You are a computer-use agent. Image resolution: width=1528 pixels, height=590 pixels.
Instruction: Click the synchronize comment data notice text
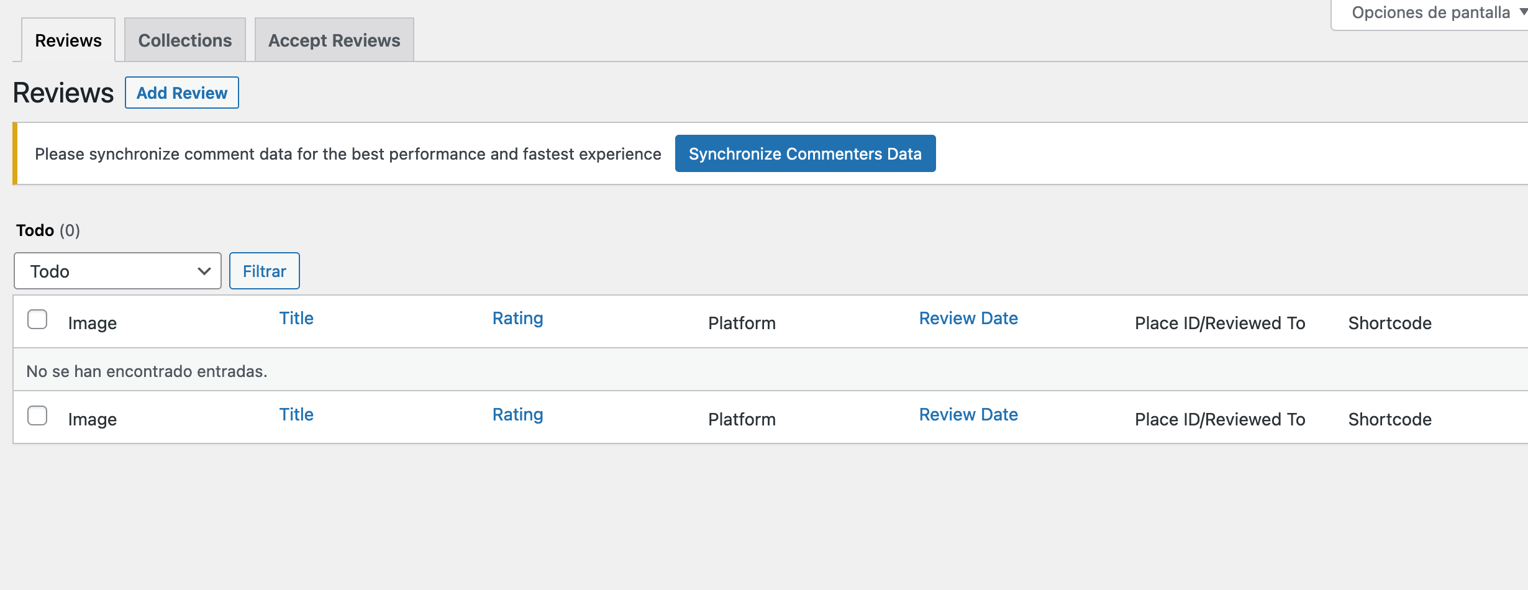tap(348, 154)
